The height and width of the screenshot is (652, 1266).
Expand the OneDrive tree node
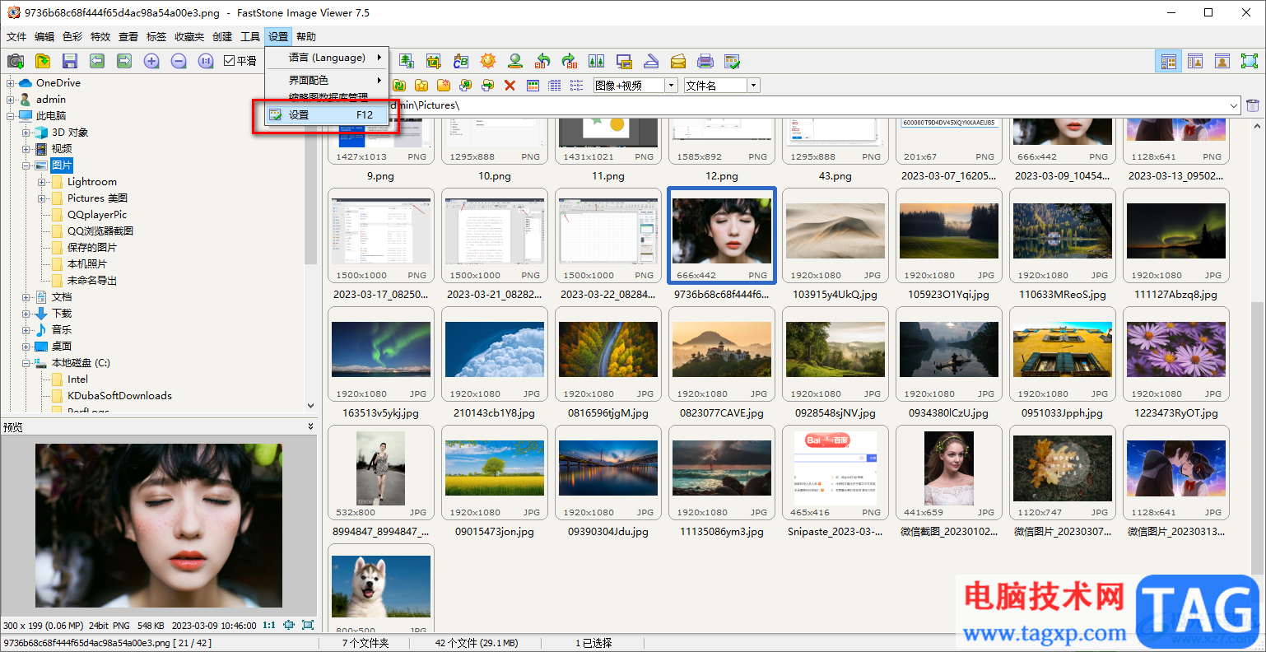tap(11, 83)
